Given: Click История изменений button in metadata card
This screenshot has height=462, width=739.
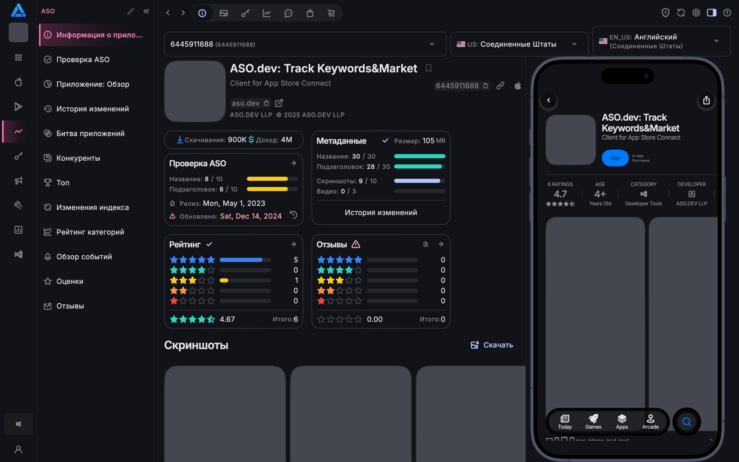Looking at the screenshot, I should (x=381, y=212).
